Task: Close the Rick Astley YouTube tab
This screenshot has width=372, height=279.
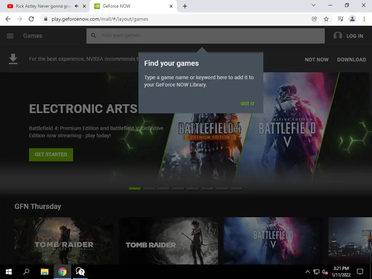Action: (x=84, y=6)
